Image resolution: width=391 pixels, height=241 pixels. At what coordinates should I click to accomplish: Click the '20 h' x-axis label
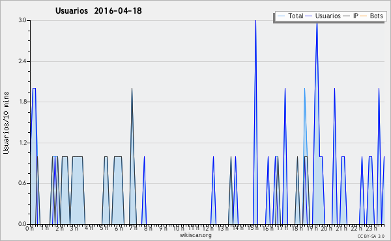(326, 229)
